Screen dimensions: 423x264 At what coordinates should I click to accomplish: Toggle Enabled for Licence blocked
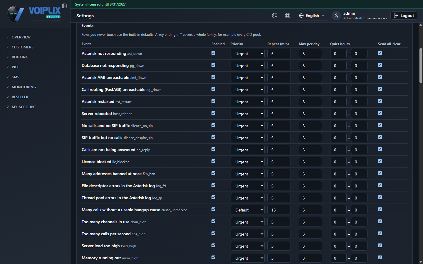214,161
